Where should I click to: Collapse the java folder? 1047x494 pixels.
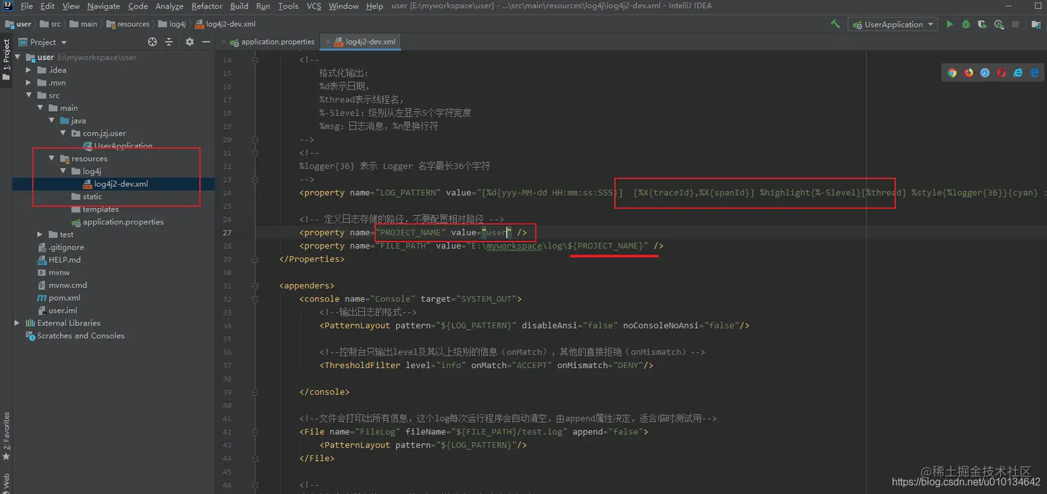pos(51,120)
